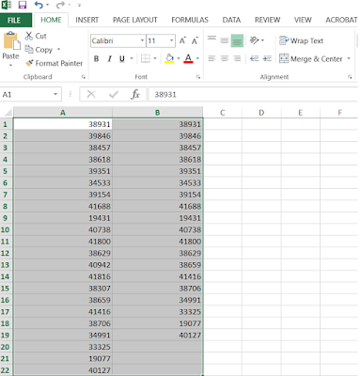Toggle Wrap Text for selection
This screenshot has width=361, height=376.
click(301, 40)
